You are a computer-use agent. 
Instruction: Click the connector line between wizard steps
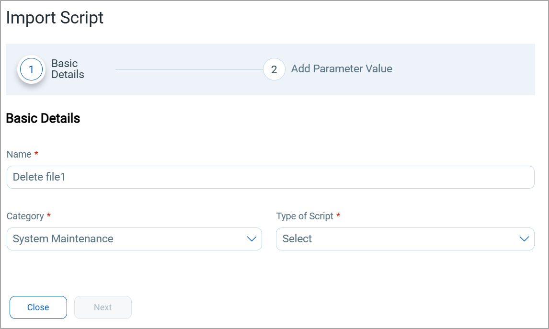(x=189, y=69)
